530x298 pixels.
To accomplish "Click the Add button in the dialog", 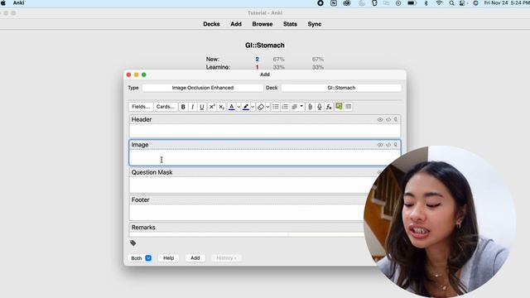I will click(195, 258).
